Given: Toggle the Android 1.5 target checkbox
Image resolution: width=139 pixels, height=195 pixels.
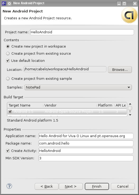Looking at the screenshot, I should click(x=10, y=112).
